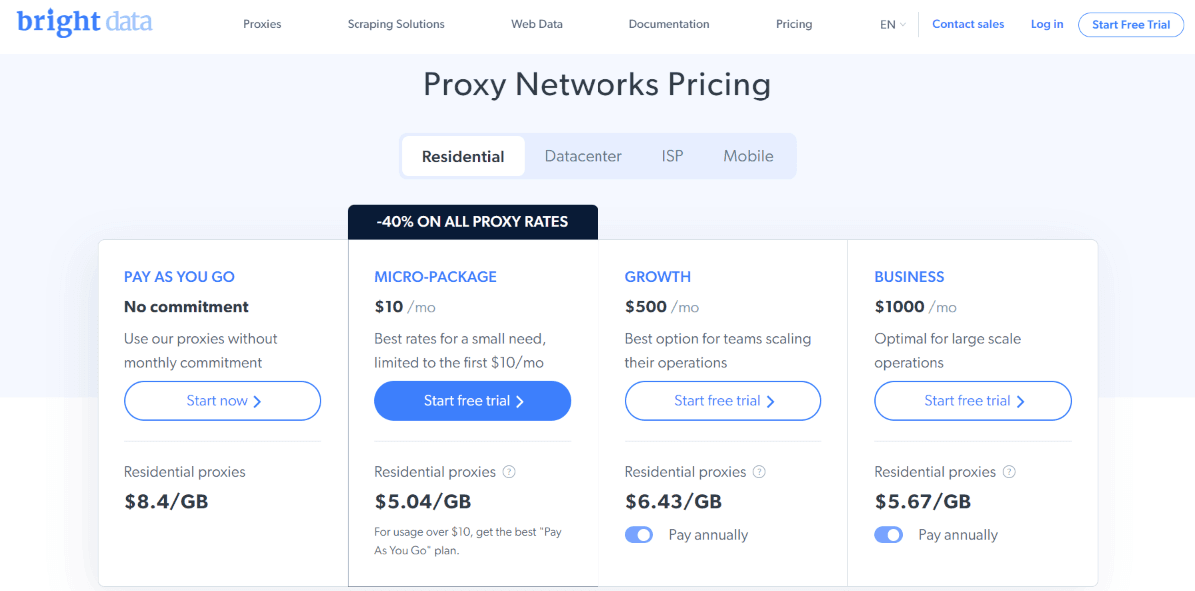Toggle Pay annually switch in Business plan
The width and height of the screenshot is (1195, 591).
(x=889, y=535)
